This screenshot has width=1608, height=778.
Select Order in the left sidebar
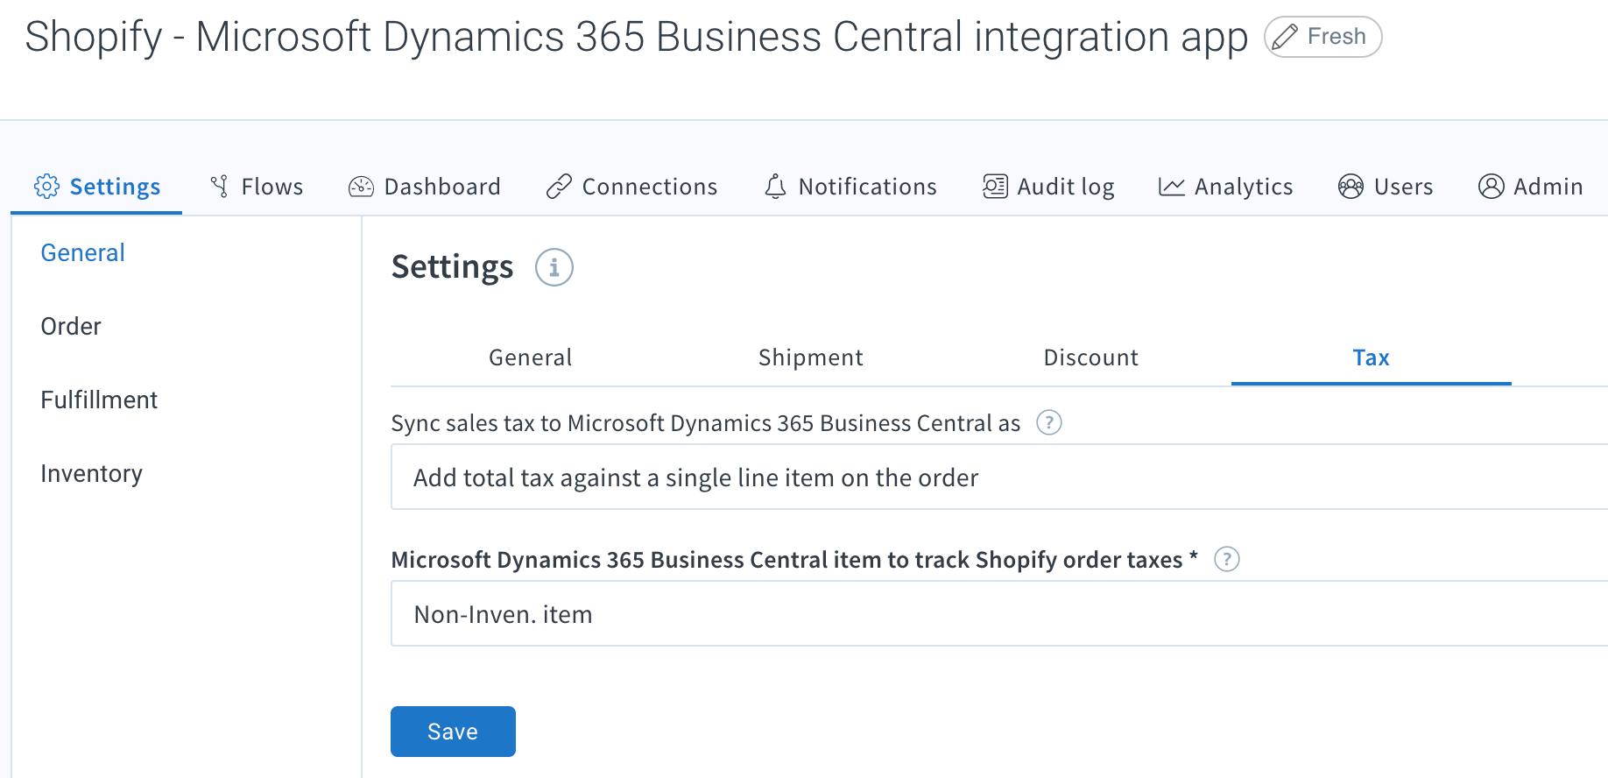(71, 326)
